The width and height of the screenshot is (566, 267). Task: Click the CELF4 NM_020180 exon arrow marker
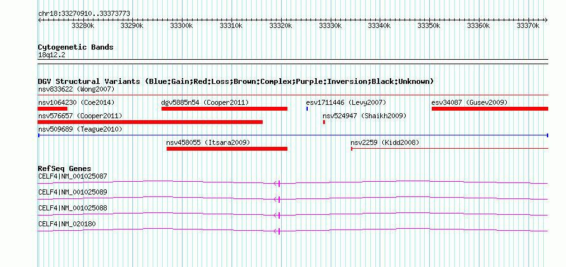[277, 231]
